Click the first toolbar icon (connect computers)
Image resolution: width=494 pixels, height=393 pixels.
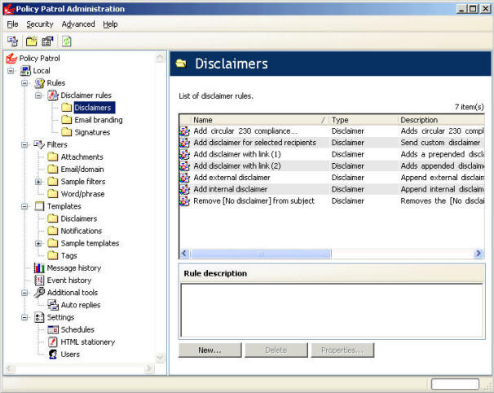[12, 41]
